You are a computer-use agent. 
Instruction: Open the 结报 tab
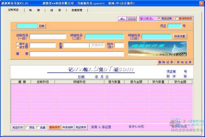(x=56, y=10)
